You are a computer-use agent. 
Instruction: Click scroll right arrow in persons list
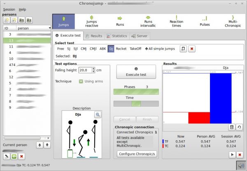(x=48, y=138)
